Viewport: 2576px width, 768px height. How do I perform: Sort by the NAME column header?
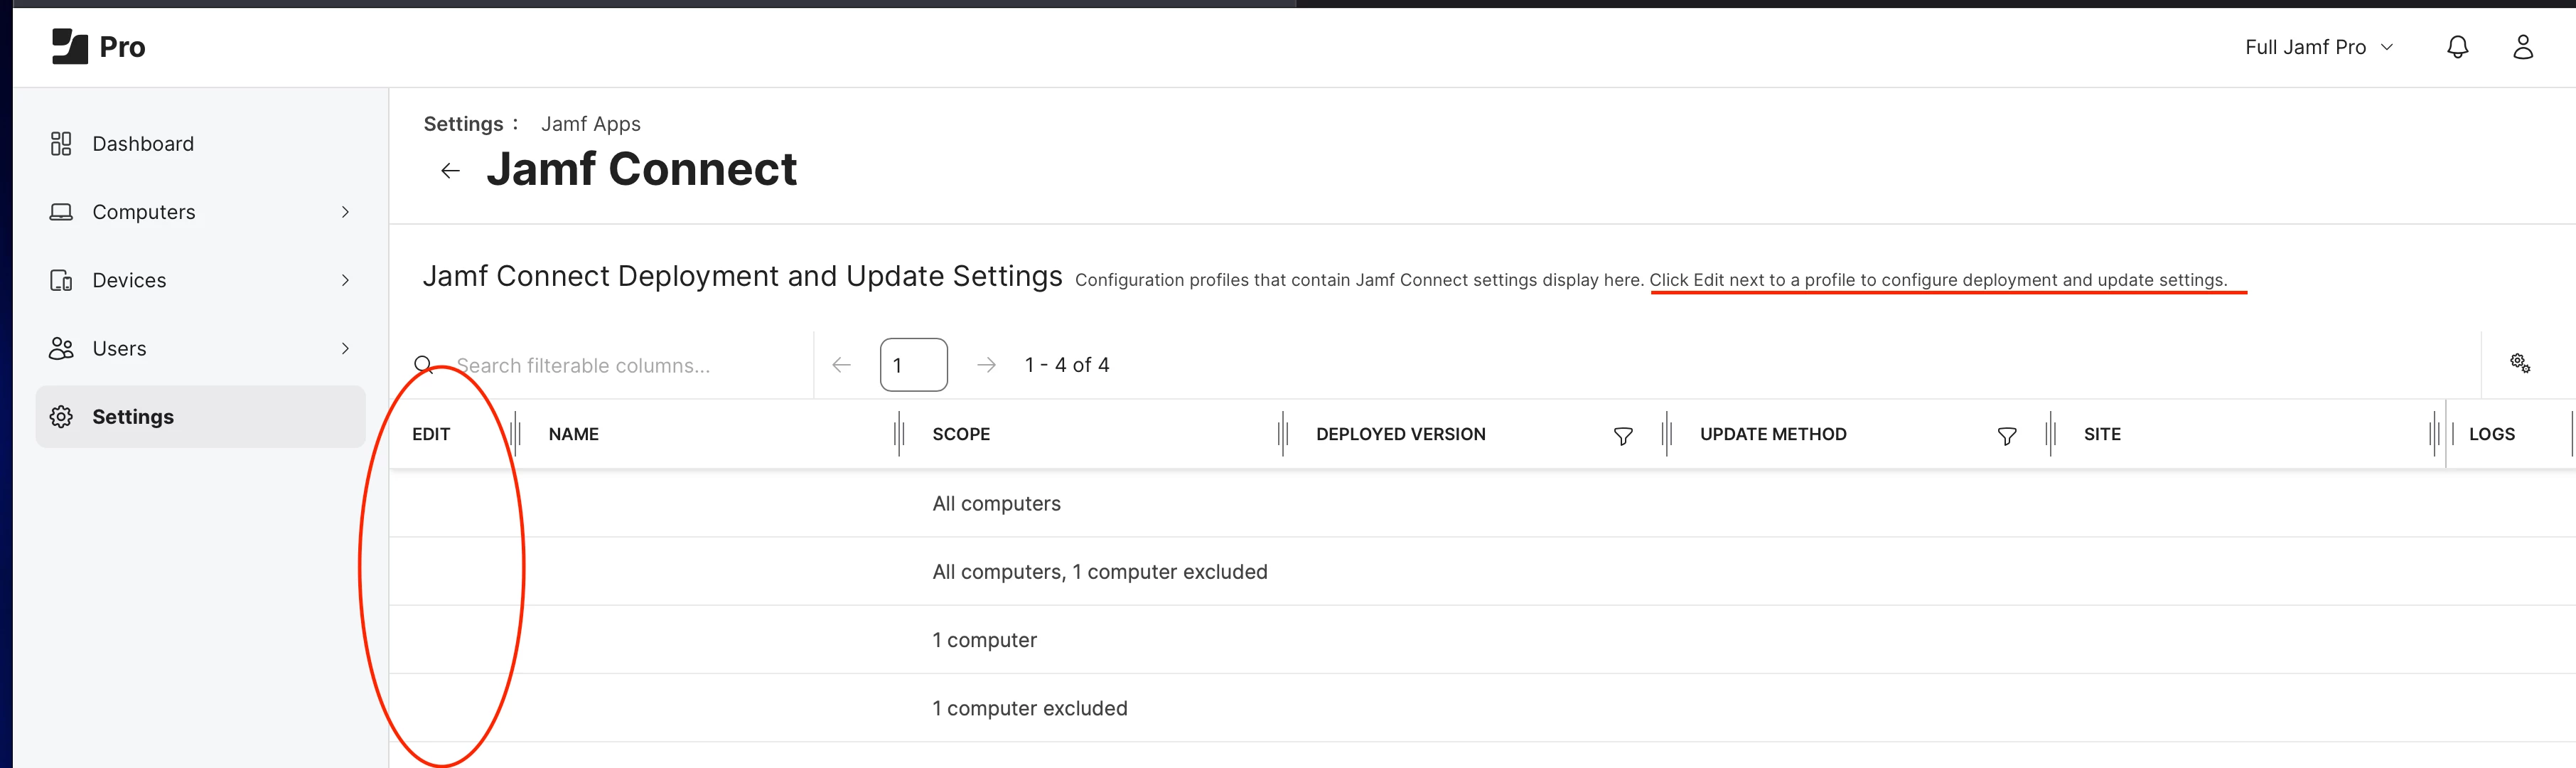click(573, 434)
